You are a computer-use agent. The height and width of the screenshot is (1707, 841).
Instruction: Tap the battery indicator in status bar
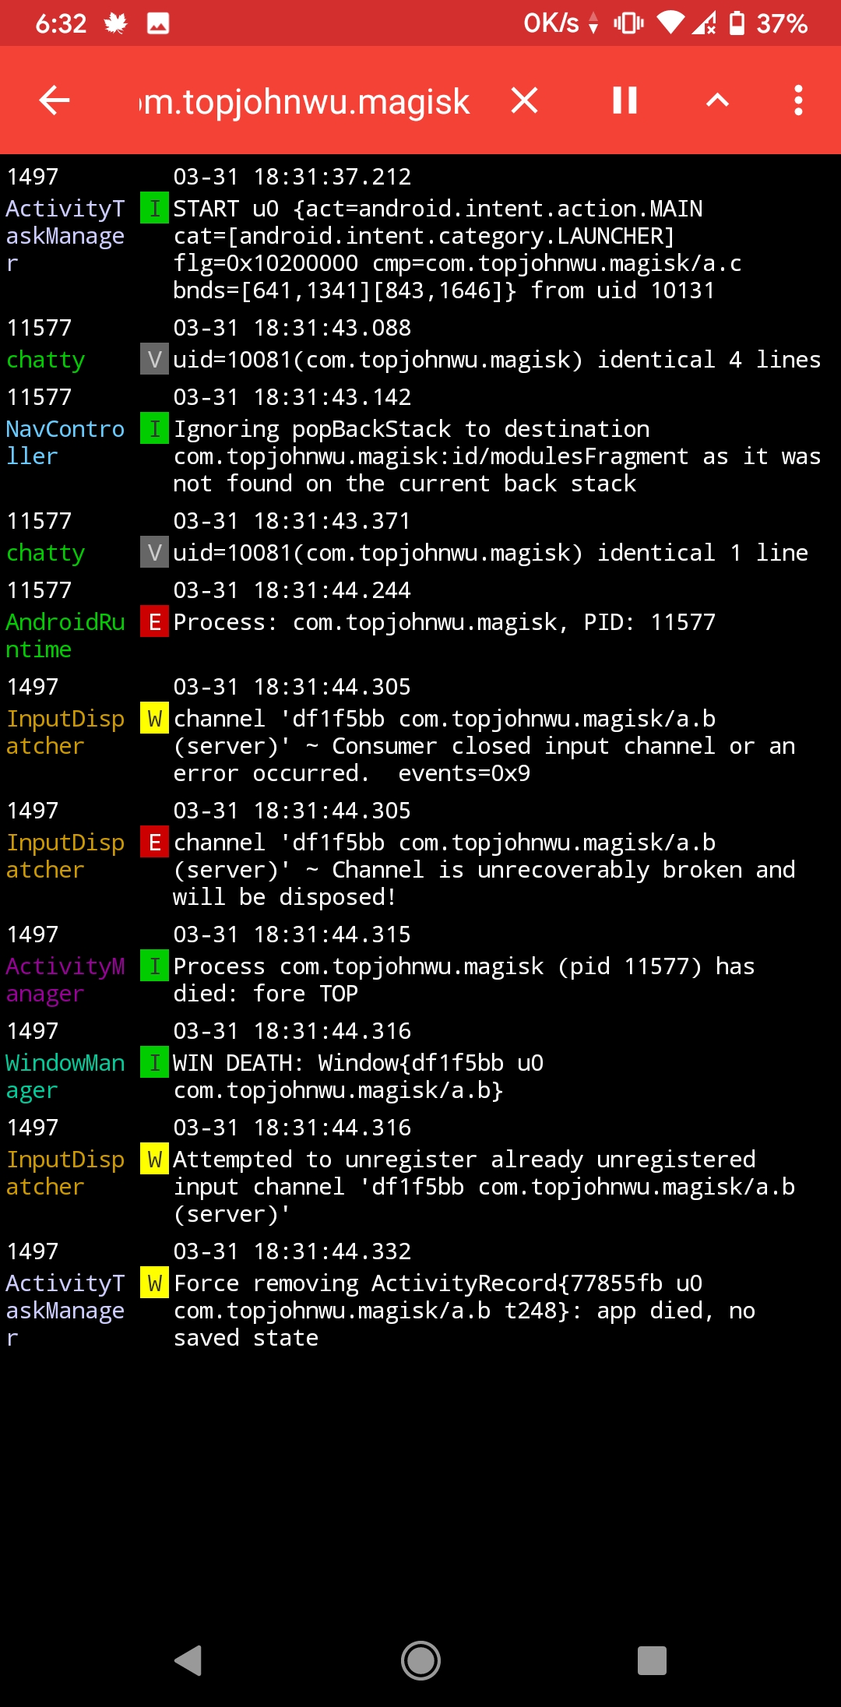click(735, 23)
